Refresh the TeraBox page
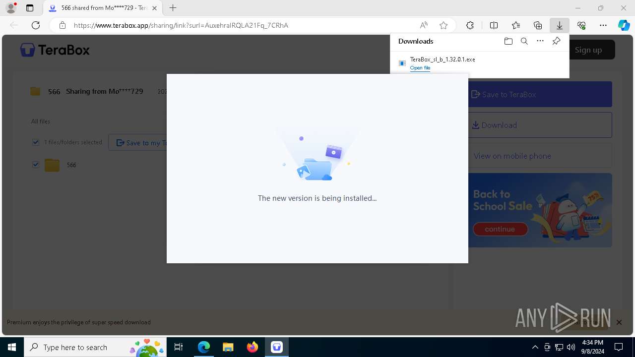This screenshot has width=635, height=357. click(36, 25)
